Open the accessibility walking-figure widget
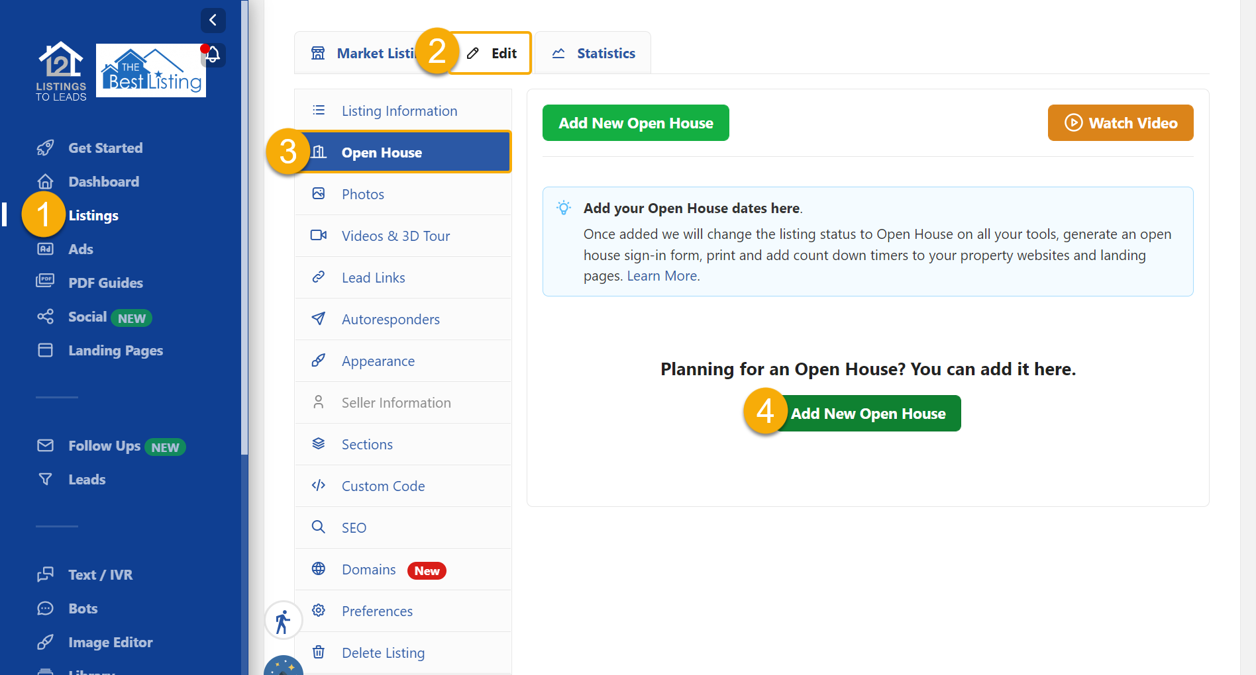This screenshot has height=675, width=1256. tap(283, 621)
